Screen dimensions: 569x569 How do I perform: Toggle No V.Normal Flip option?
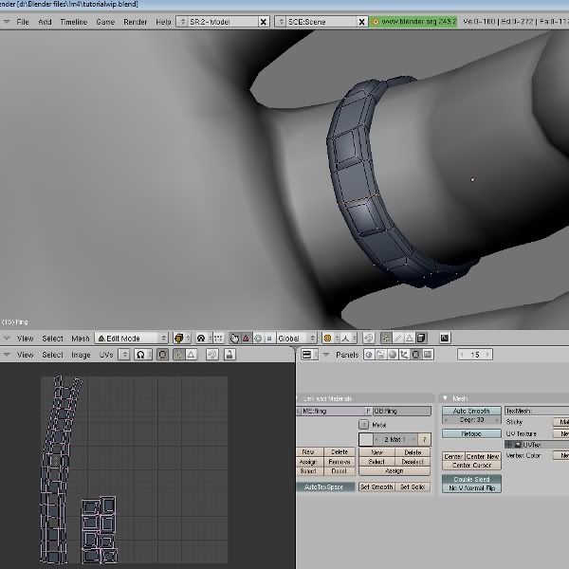coord(471,488)
